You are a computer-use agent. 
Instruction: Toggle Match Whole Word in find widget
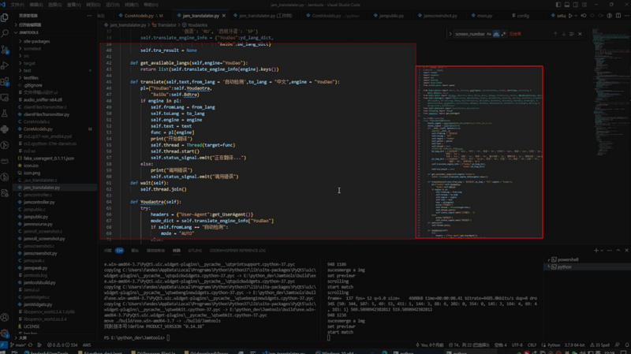coord(496,34)
